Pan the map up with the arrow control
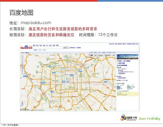 [22, 55]
